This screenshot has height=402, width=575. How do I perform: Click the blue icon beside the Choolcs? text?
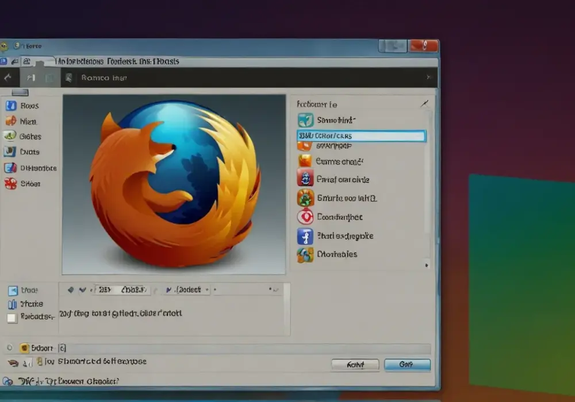pos(7,381)
